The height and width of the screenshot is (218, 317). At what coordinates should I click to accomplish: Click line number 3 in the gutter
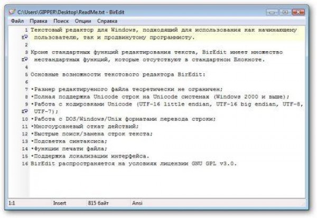tap(26, 52)
